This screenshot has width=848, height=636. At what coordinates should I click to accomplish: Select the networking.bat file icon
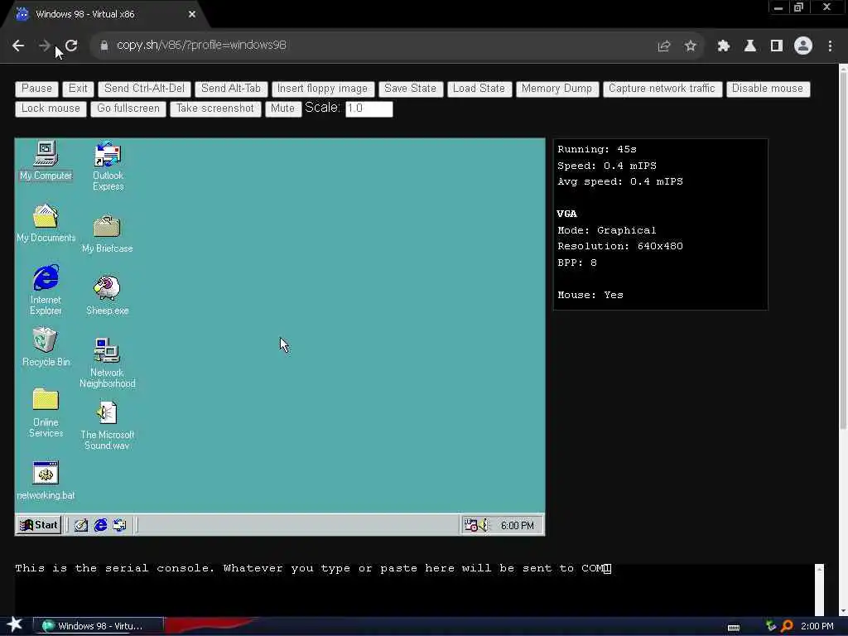[x=46, y=480]
